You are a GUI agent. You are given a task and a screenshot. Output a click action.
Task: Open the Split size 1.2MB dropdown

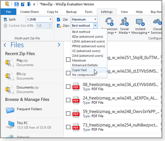pyautogui.click(x=39, y=19)
